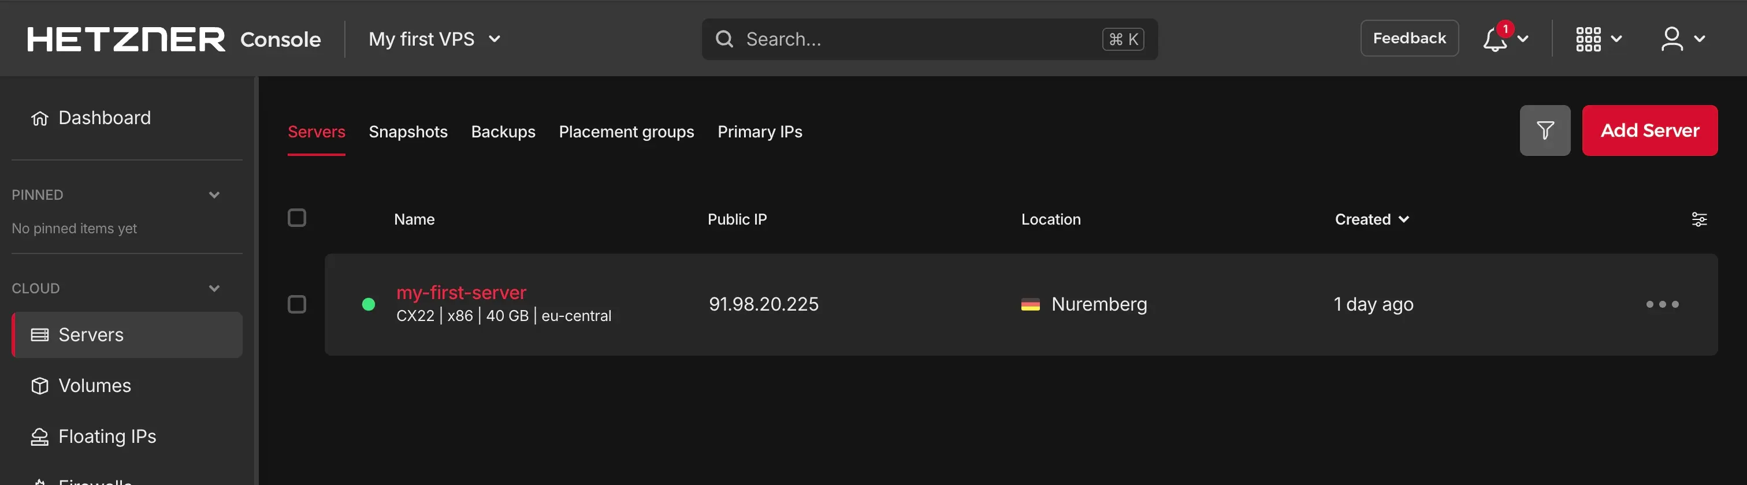1747x485 pixels.
Task: Open Floating IPs in the sidebar
Action: pyautogui.click(x=127, y=436)
